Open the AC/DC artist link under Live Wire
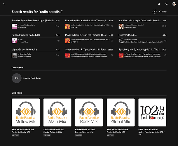Viewport: 178px width, 146px height. [x=75, y=27]
